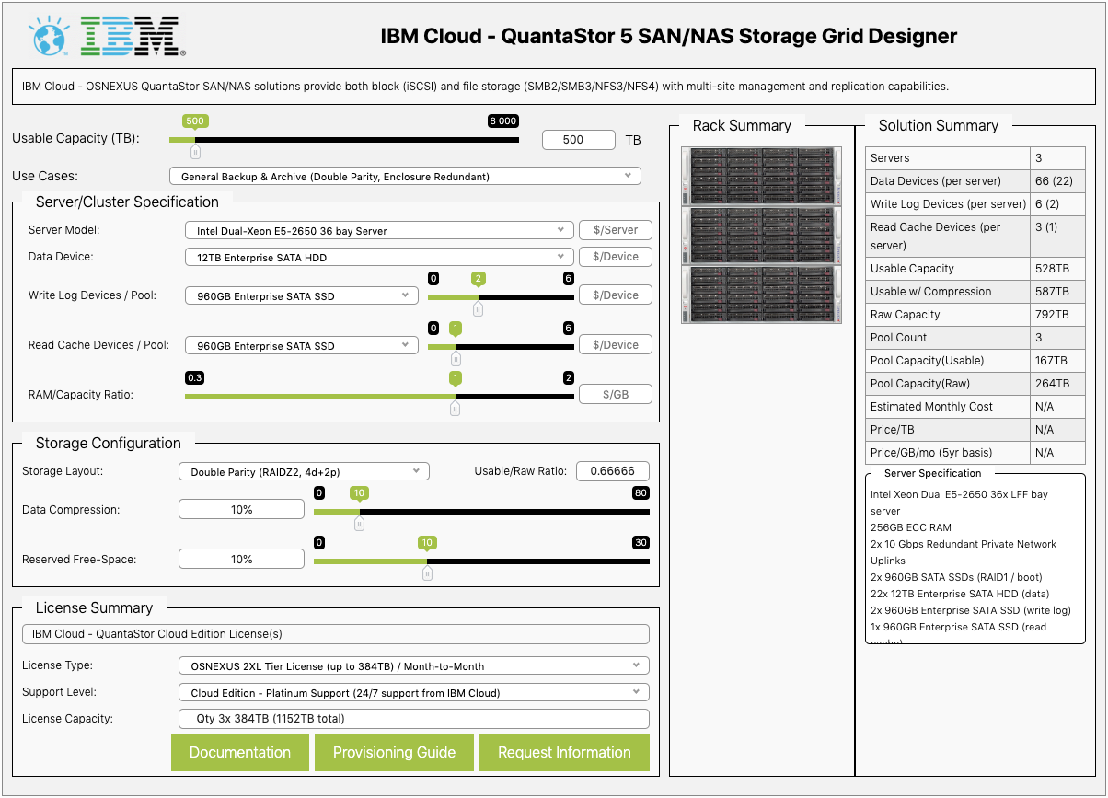Open the Use Cases dropdown
The image size is (1108, 798).
[405, 176]
